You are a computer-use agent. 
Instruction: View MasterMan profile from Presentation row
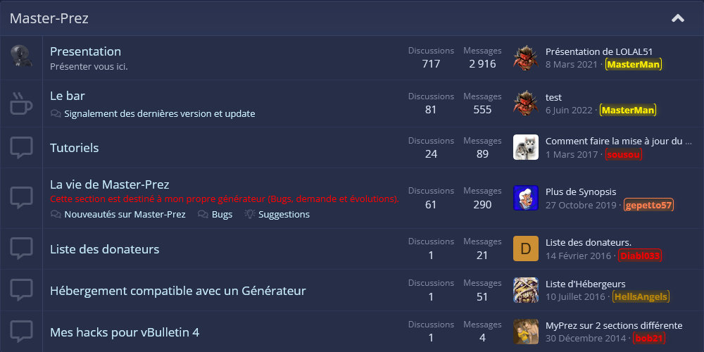[x=634, y=64]
